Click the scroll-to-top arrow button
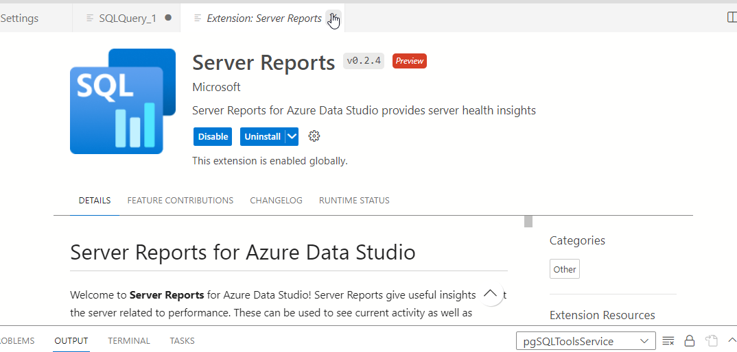737x352 pixels. 490,293
